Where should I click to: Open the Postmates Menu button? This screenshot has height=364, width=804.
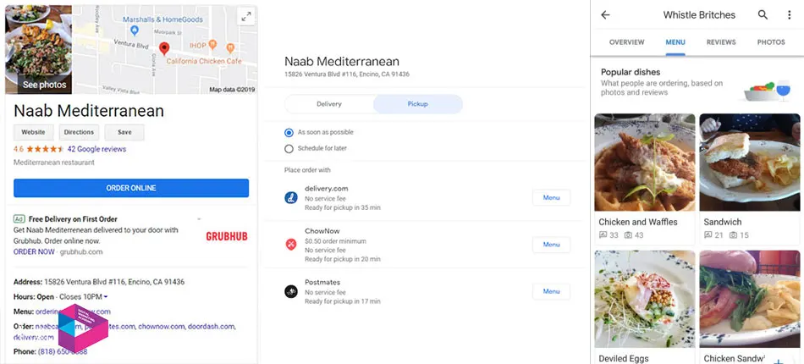(x=551, y=291)
